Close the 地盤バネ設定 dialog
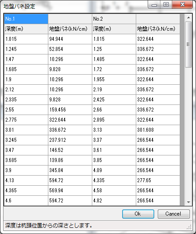The width and height of the screenshot is (196, 234). pos(182,4)
